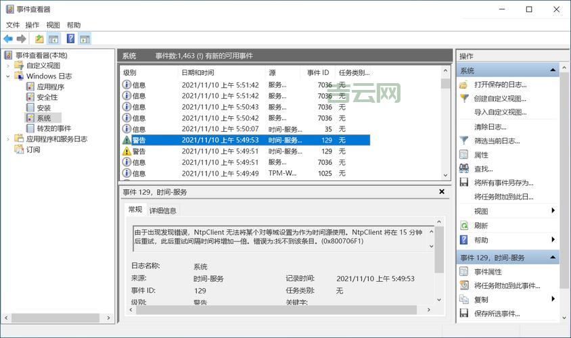Viewport: 571px width, 338px height.
Task: Open the 帮助 submenu arrow in actions
Action: coord(553,239)
